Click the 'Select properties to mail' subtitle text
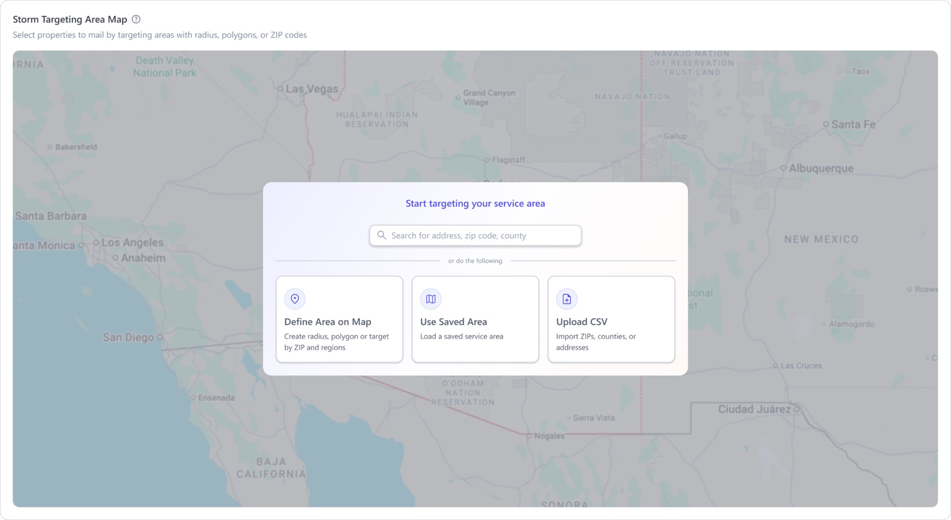Image resolution: width=951 pixels, height=520 pixels. [160, 35]
